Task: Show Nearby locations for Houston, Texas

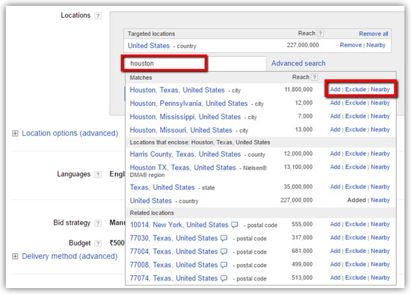Action: click(380, 89)
